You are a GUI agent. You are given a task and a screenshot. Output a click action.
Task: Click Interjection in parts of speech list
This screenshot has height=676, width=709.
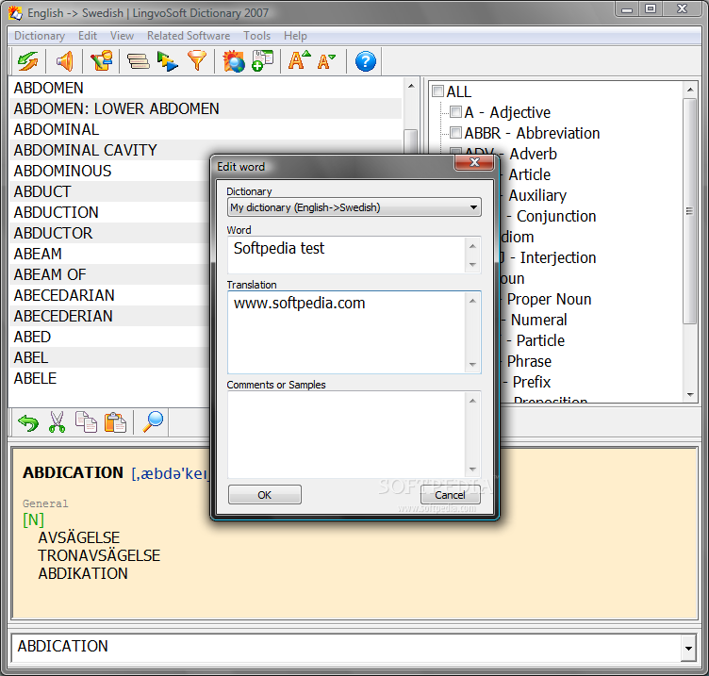[x=558, y=257]
